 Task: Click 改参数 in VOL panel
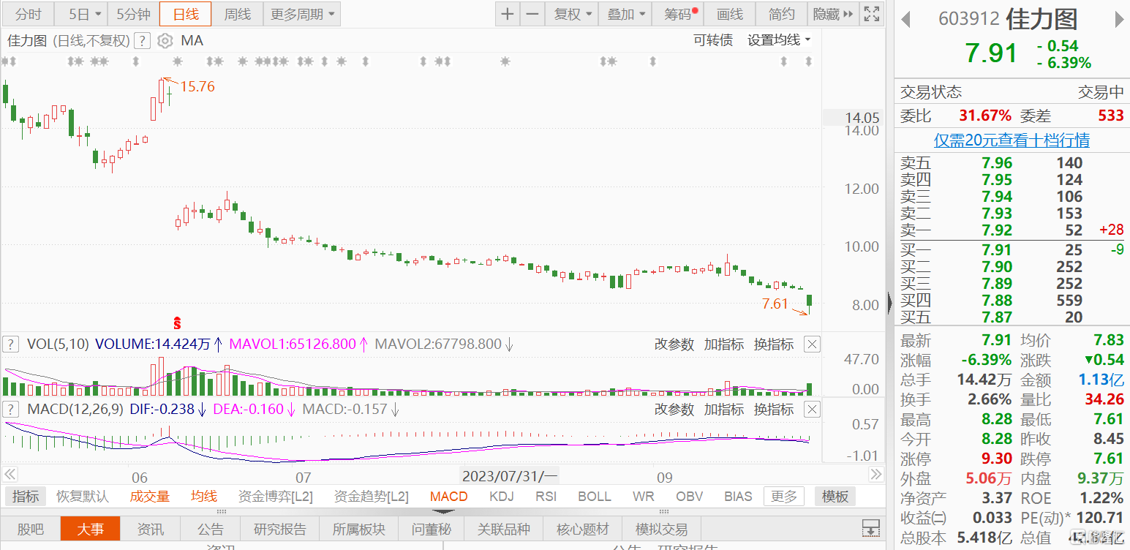[674, 344]
